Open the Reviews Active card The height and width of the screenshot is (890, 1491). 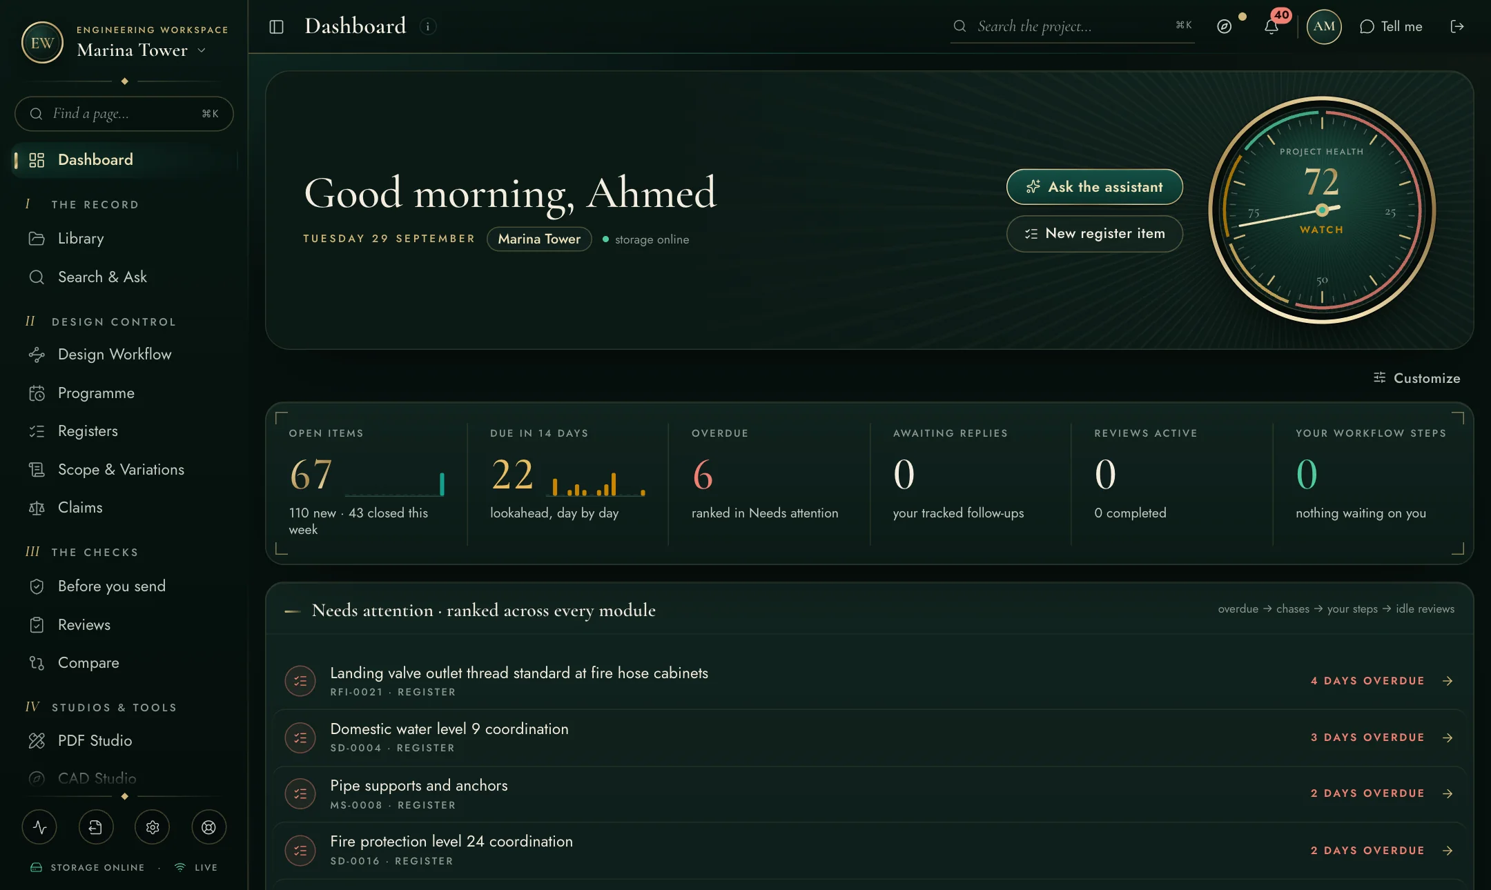point(1171,483)
